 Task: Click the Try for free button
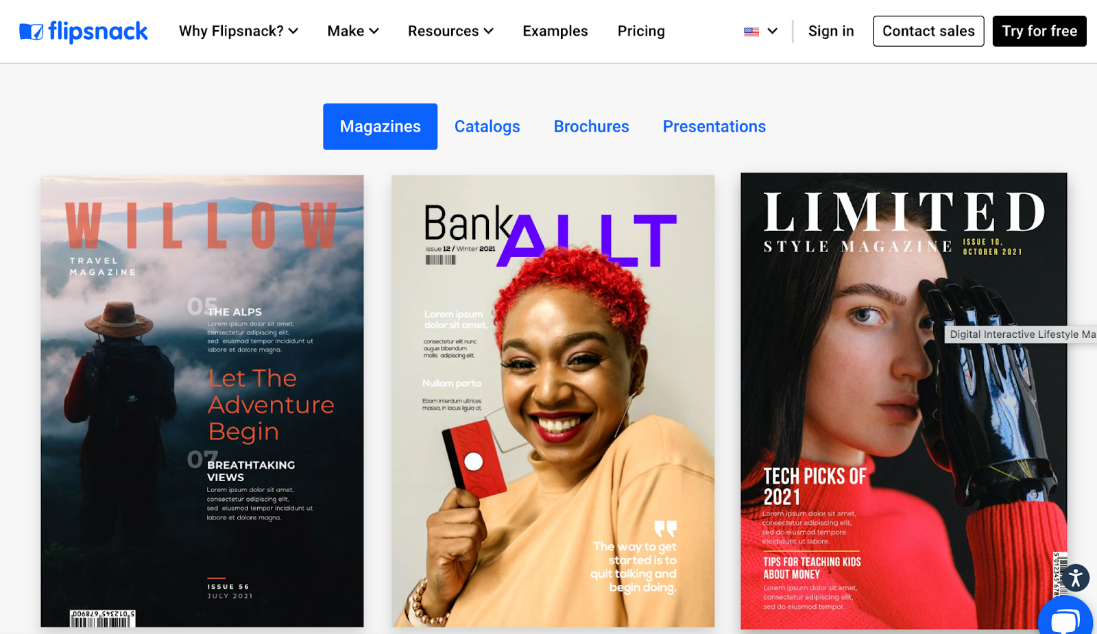pos(1039,31)
